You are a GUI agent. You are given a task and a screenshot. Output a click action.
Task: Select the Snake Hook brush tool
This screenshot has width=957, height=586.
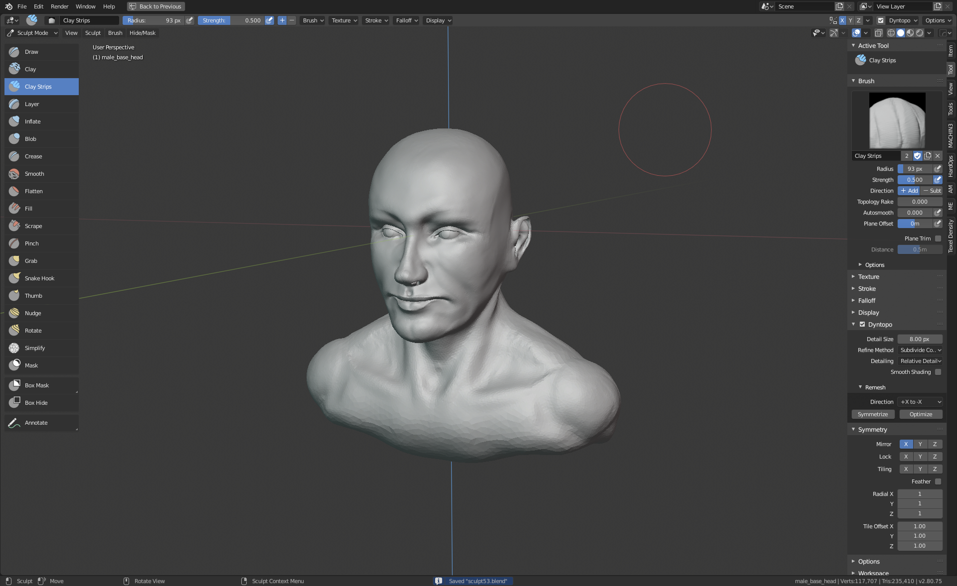point(39,278)
